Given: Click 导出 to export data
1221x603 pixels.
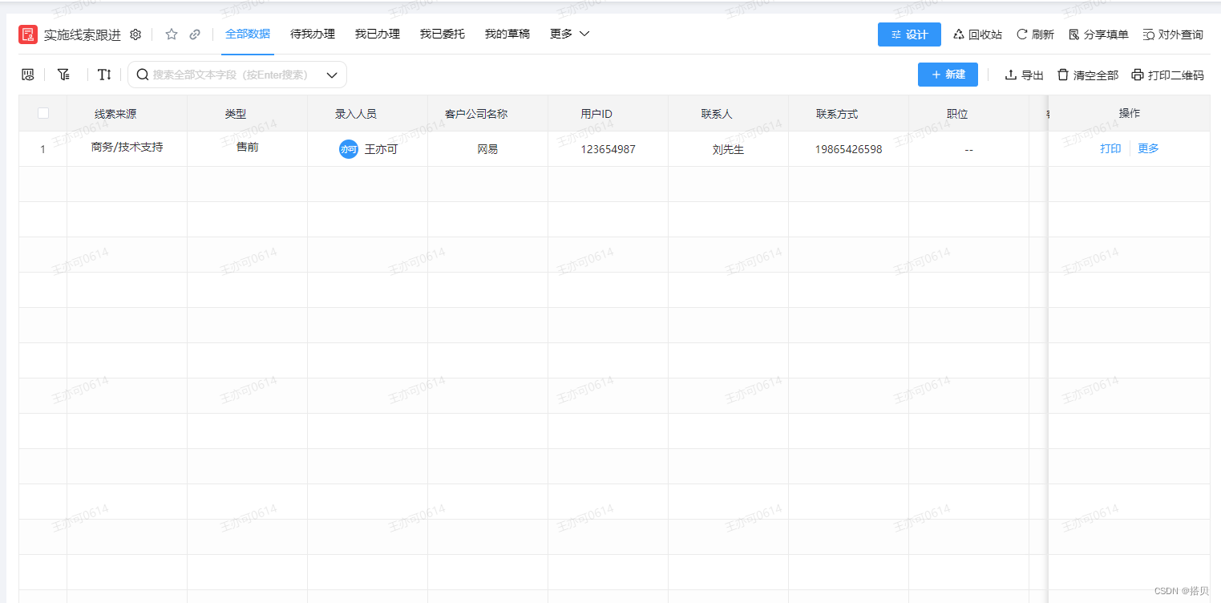Looking at the screenshot, I should (1025, 75).
